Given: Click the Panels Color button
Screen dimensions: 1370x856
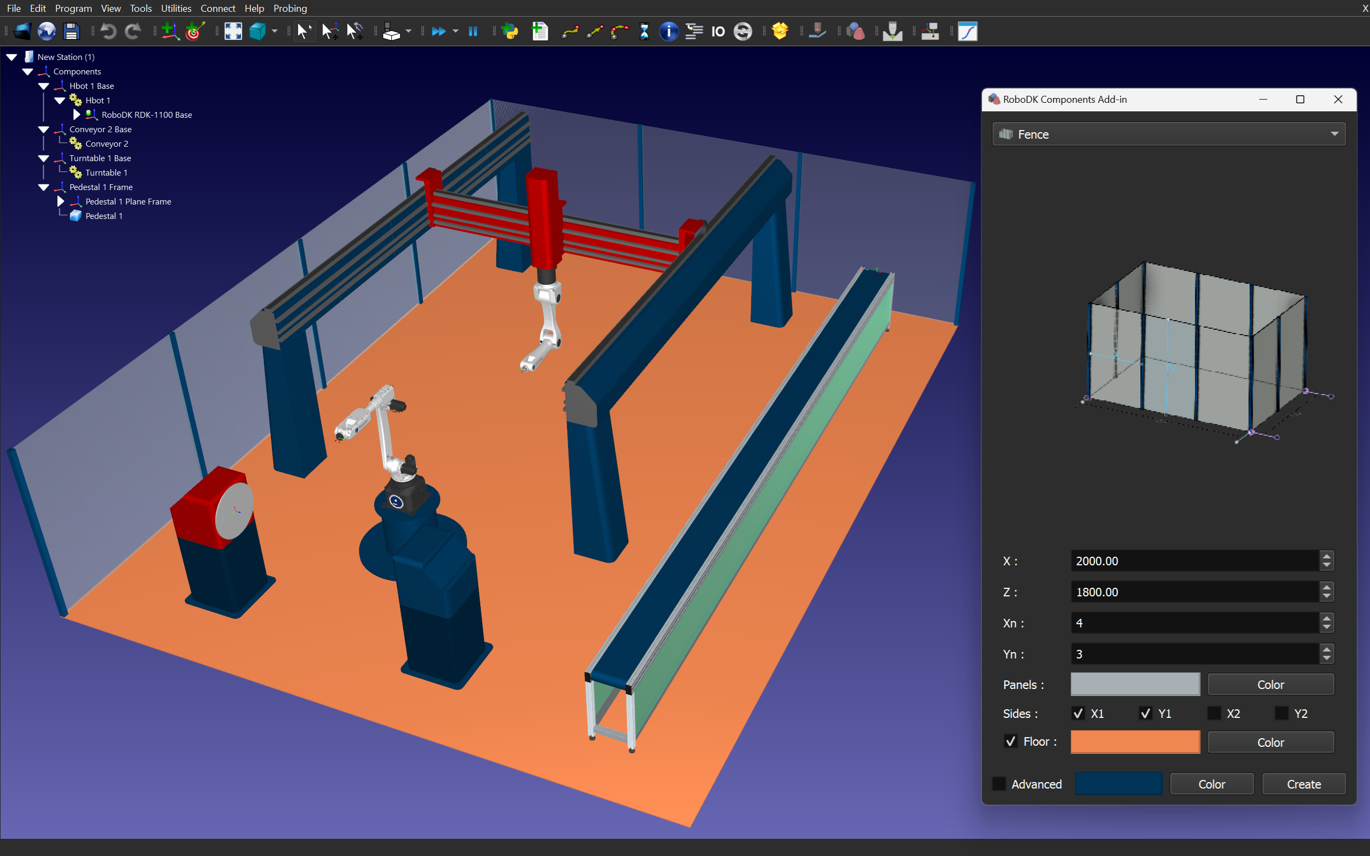Looking at the screenshot, I should 1270,685.
